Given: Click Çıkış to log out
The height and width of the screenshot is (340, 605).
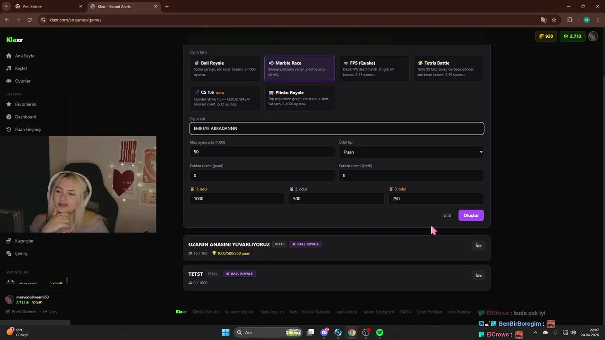Looking at the screenshot, I should (50, 312).
